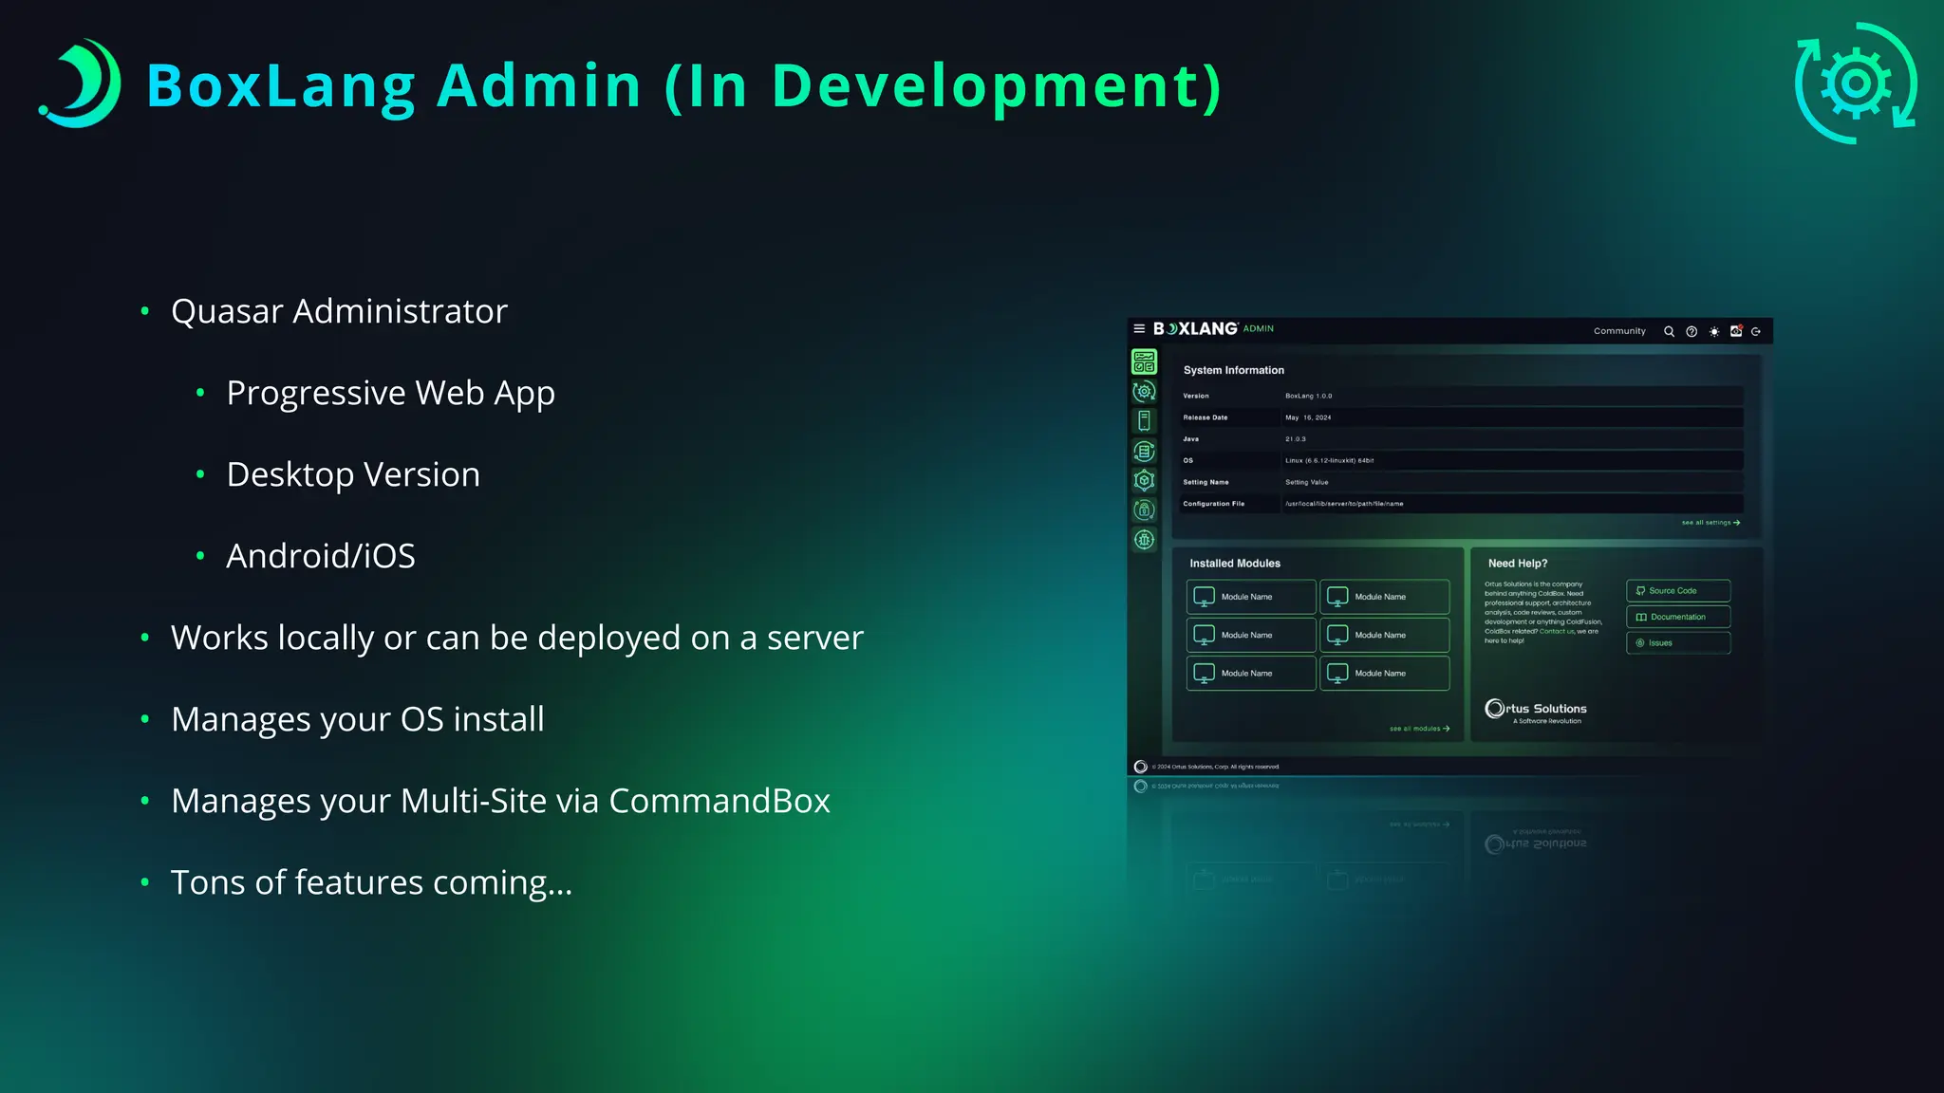Click the '© 2024 Ortus Solutions' footer text
The image size is (1944, 1093).
point(1216,767)
